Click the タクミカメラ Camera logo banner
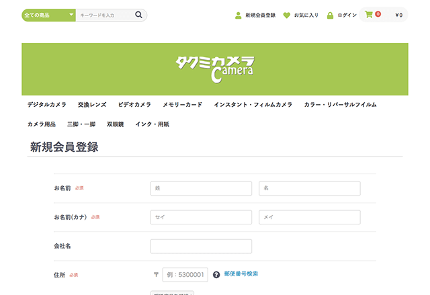Screen dimensions: 430x295 (215, 69)
